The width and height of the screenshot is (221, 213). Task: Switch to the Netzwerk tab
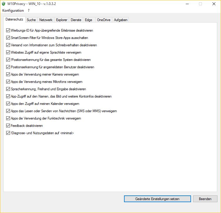tap(46, 20)
